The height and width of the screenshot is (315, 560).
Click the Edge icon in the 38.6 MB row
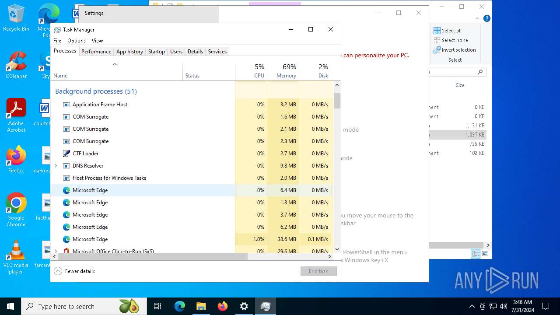pos(66,239)
